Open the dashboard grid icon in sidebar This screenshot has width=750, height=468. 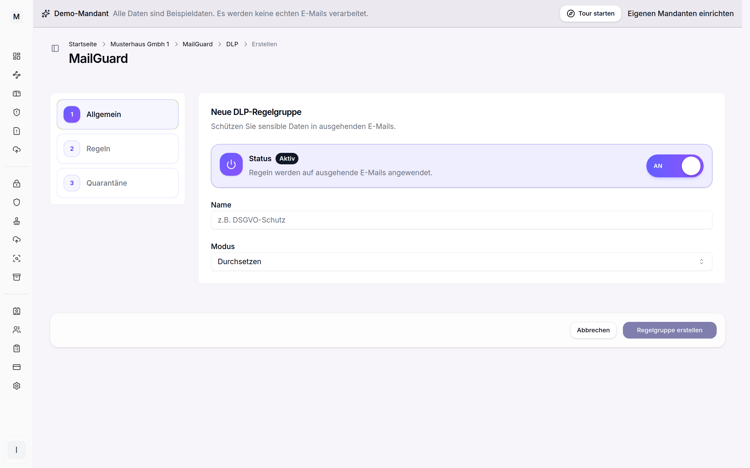pos(16,56)
